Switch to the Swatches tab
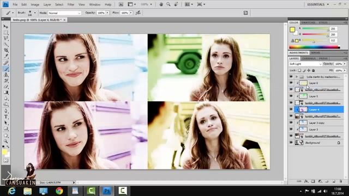The image size is (349, 196). [x=308, y=23]
